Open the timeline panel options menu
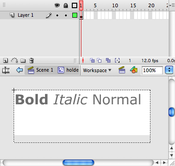This screenshot has width=175, height=166. click(172, 5)
